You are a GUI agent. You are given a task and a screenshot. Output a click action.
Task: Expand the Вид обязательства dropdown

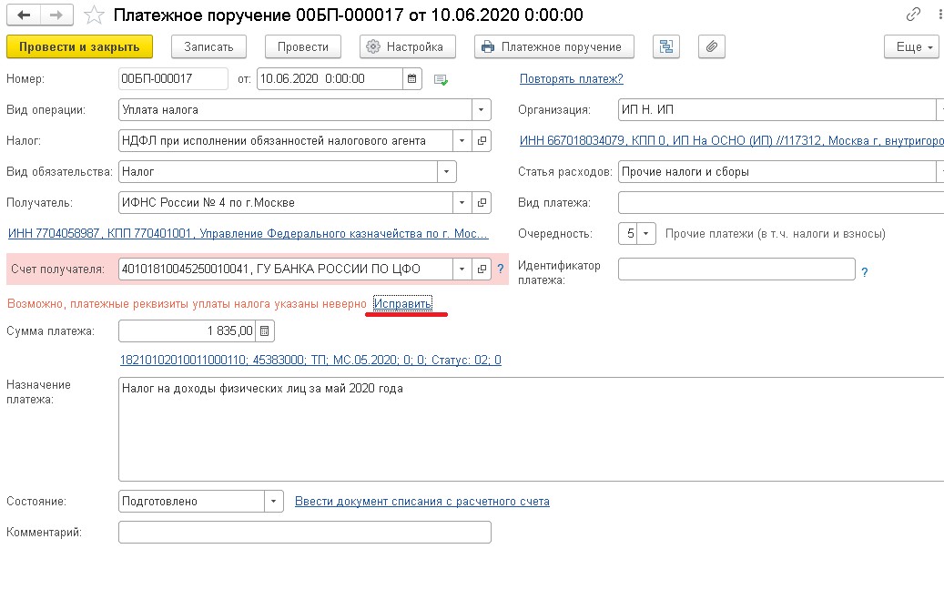tap(446, 171)
